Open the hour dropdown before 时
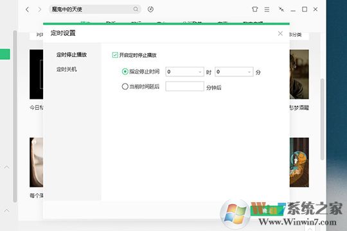Viewport: 347px width, 231px height. (184, 72)
